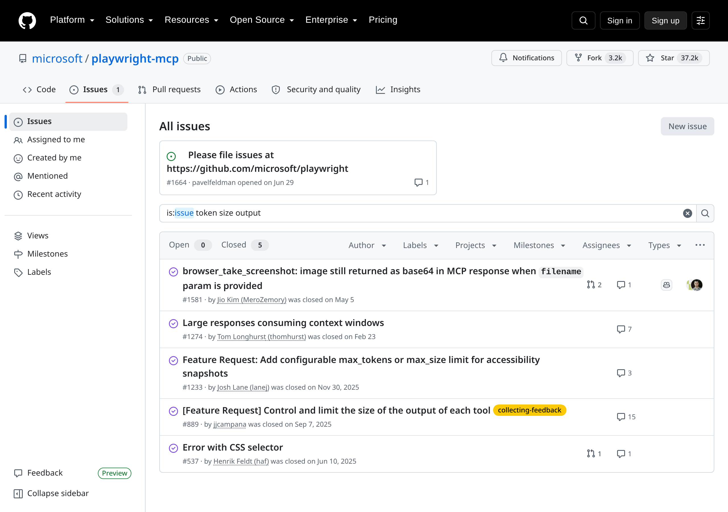This screenshot has height=512, width=728.
Task: Show issues Assigned to me
Action: (x=68, y=140)
